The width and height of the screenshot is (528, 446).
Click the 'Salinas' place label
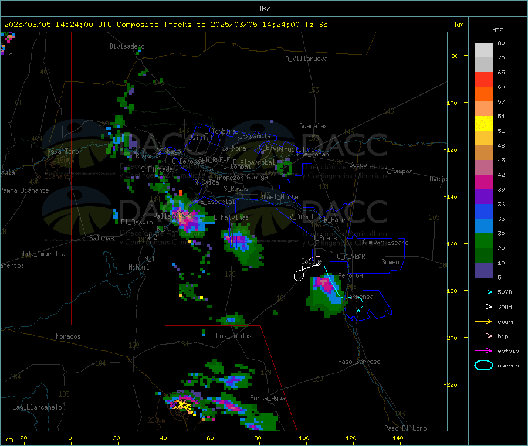101,238
